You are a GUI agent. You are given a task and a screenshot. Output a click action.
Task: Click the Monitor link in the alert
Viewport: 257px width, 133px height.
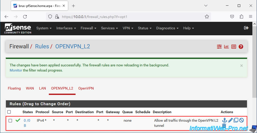click(16, 70)
